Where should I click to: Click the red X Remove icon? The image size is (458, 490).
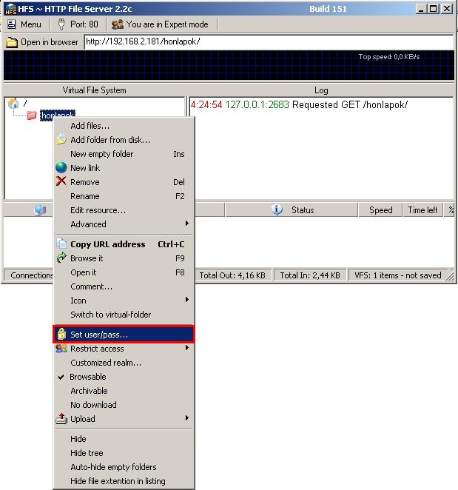pyautogui.click(x=61, y=181)
